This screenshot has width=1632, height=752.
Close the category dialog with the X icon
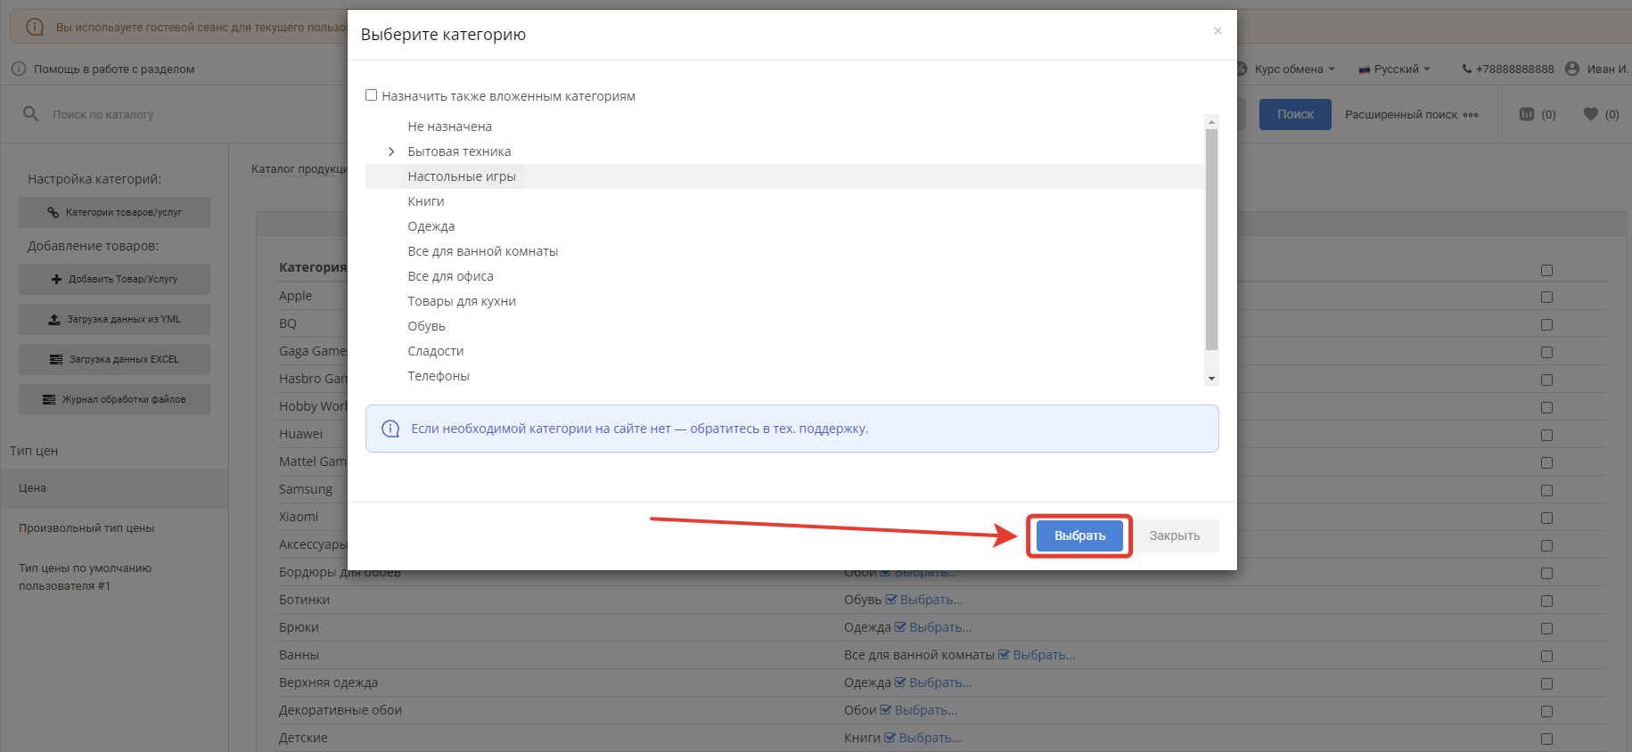1218,31
